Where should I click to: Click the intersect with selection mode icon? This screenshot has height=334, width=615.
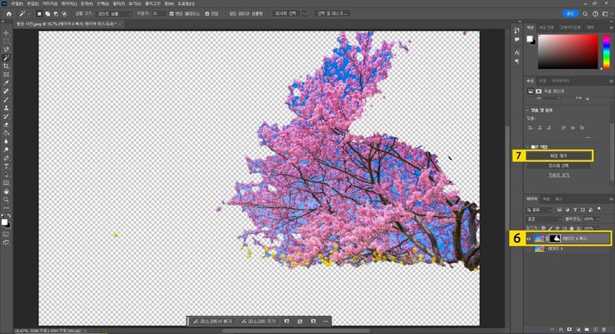[x=64, y=14]
